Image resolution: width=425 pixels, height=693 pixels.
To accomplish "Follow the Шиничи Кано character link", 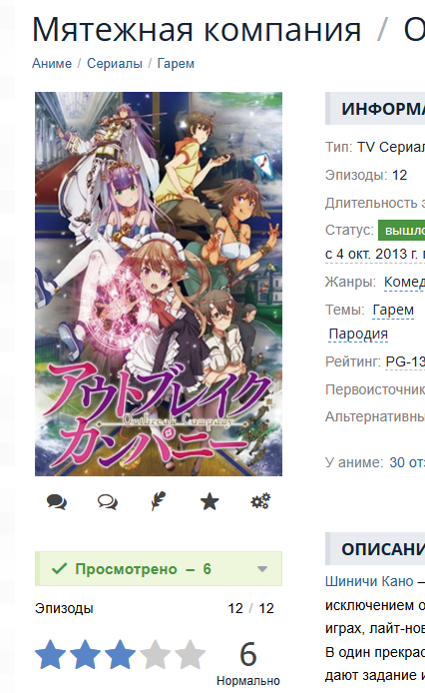I will (x=369, y=581).
